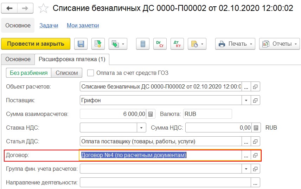This screenshot has height=189, width=301.
Task: Expand the Ставка НДС dropdown
Action: click(x=141, y=128)
